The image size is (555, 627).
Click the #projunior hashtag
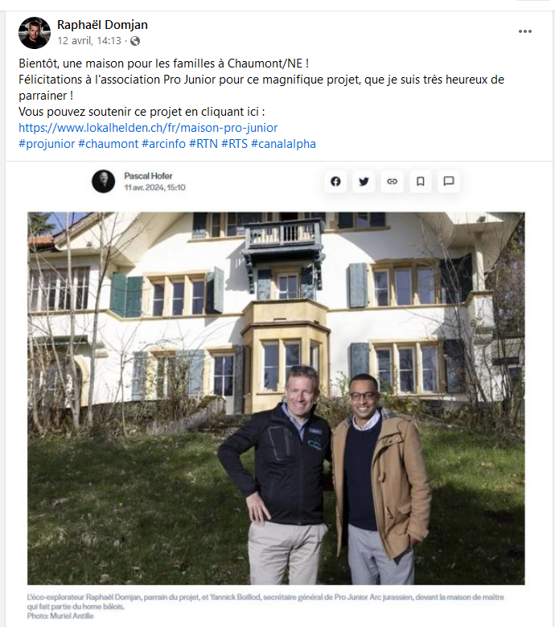coord(47,144)
